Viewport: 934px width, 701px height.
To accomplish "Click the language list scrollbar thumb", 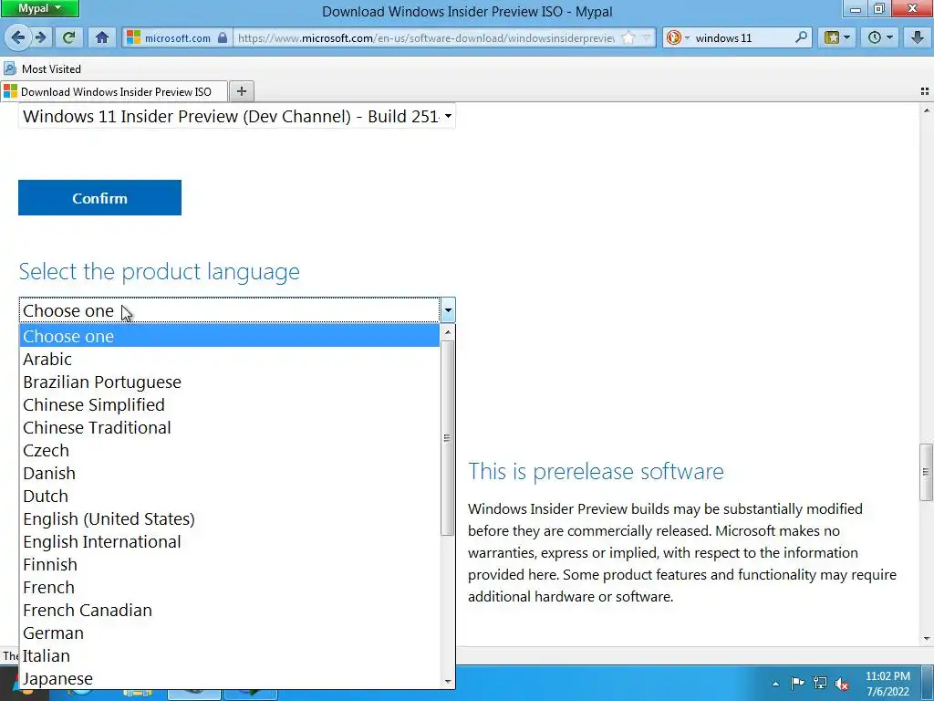I will pos(447,438).
